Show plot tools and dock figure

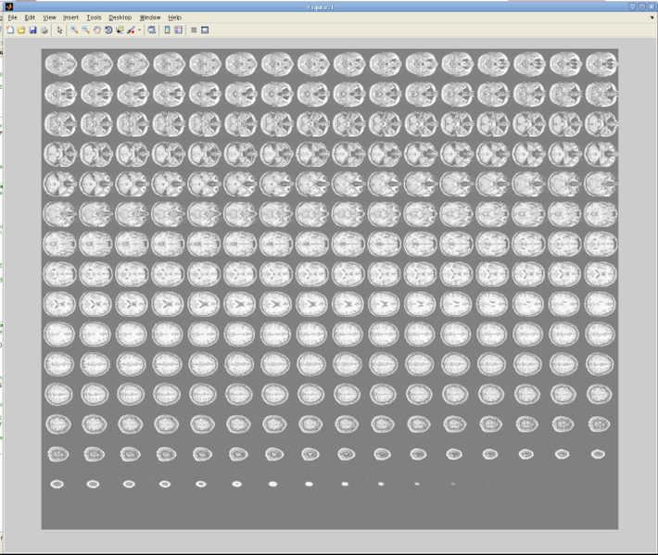205,30
